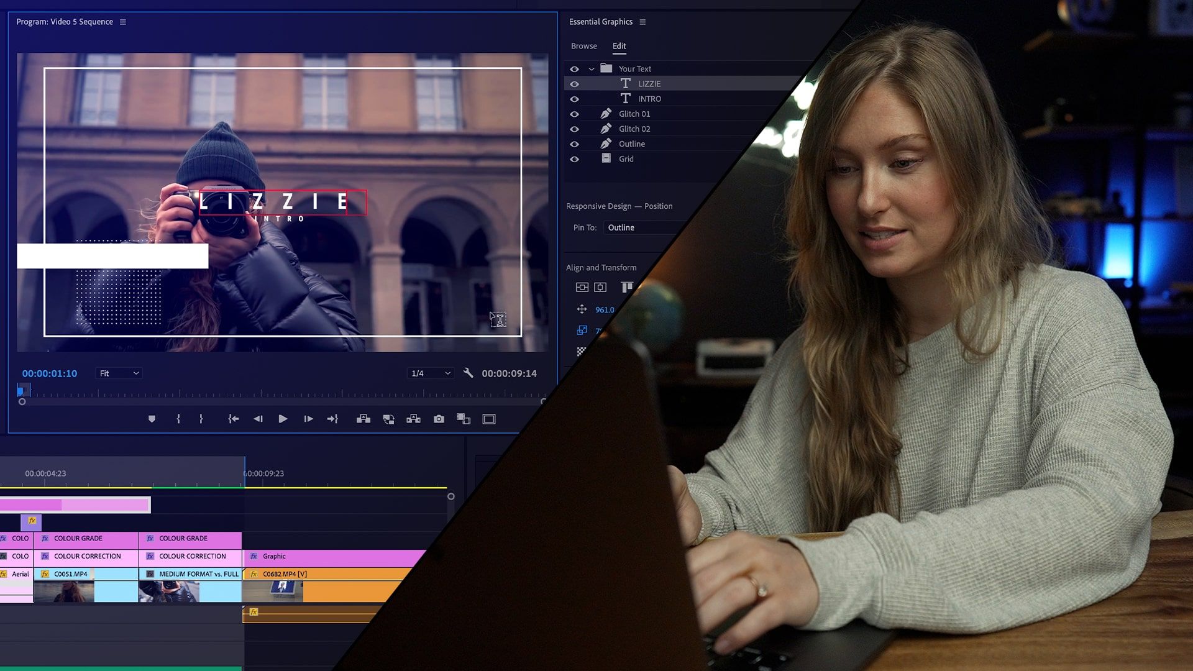Image resolution: width=1193 pixels, height=671 pixels.
Task: Click the Safe Margins icon in monitor
Action: 488,419
